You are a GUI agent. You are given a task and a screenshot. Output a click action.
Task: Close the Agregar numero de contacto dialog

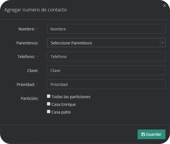164,5
